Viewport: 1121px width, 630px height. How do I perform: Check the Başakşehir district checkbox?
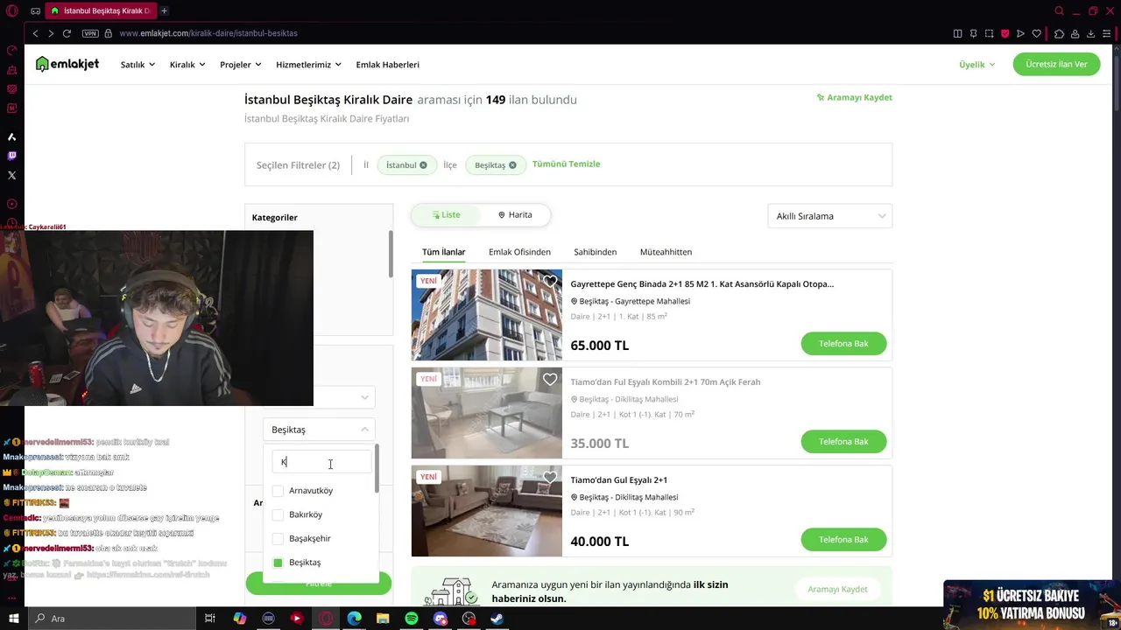click(x=278, y=538)
